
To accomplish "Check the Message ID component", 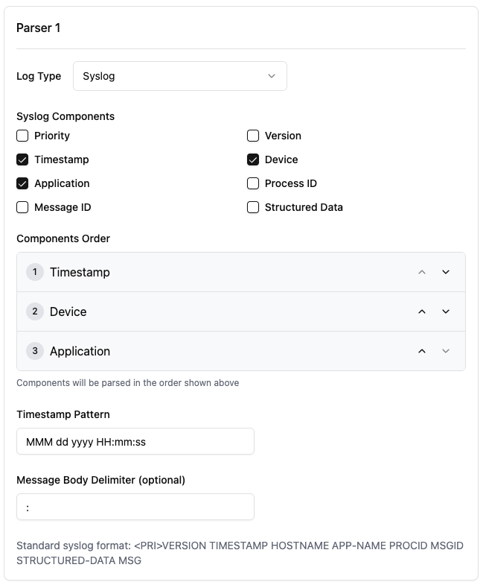I will tap(23, 207).
